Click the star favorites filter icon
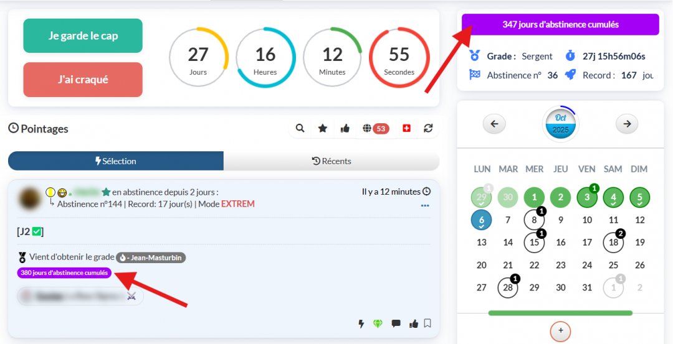Screen dimensions: 673x344 [323, 128]
